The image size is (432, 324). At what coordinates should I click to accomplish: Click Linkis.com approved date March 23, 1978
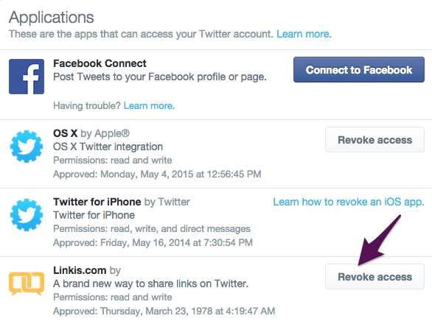click(x=164, y=311)
